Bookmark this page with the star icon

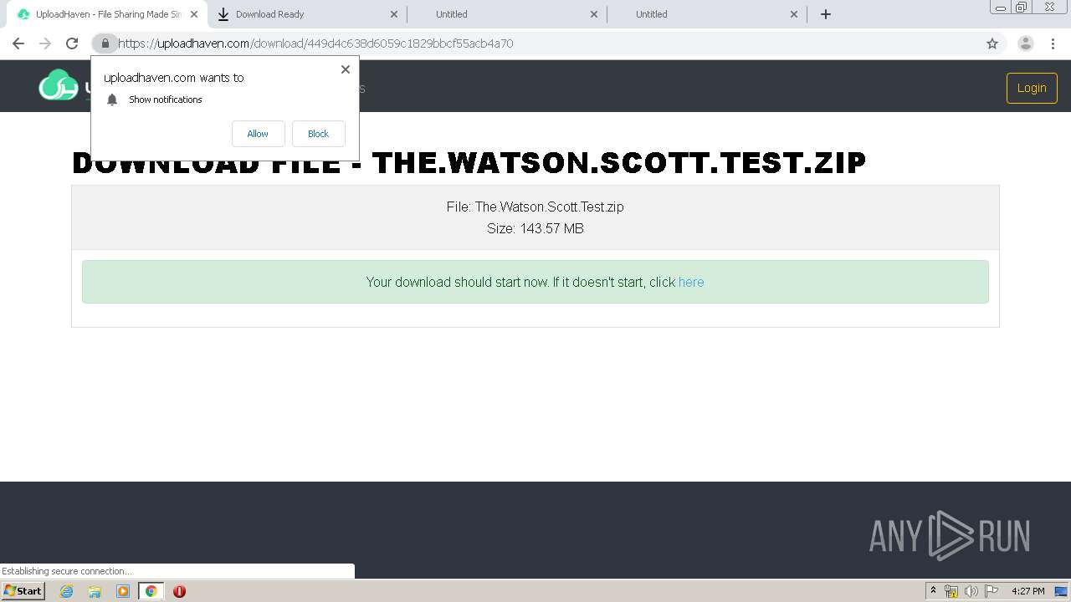coord(992,43)
